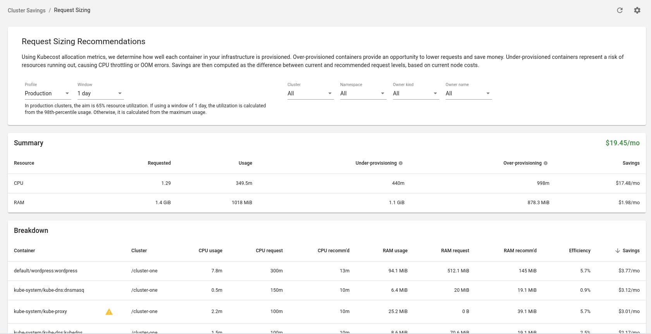Open the Cluster filter dropdown
The width and height of the screenshot is (651, 334).
pyautogui.click(x=310, y=93)
